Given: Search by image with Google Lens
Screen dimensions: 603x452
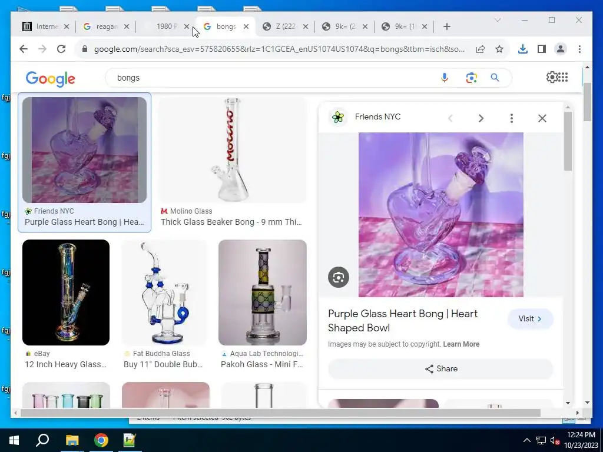Looking at the screenshot, I should (x=472, y=78).
